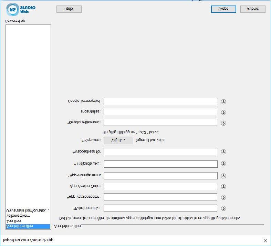Click the Skapa button

[223, 9]
